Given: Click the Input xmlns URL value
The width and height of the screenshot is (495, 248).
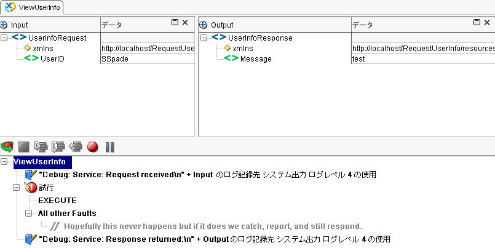Looking at the screenshot, I should (148, 49).
